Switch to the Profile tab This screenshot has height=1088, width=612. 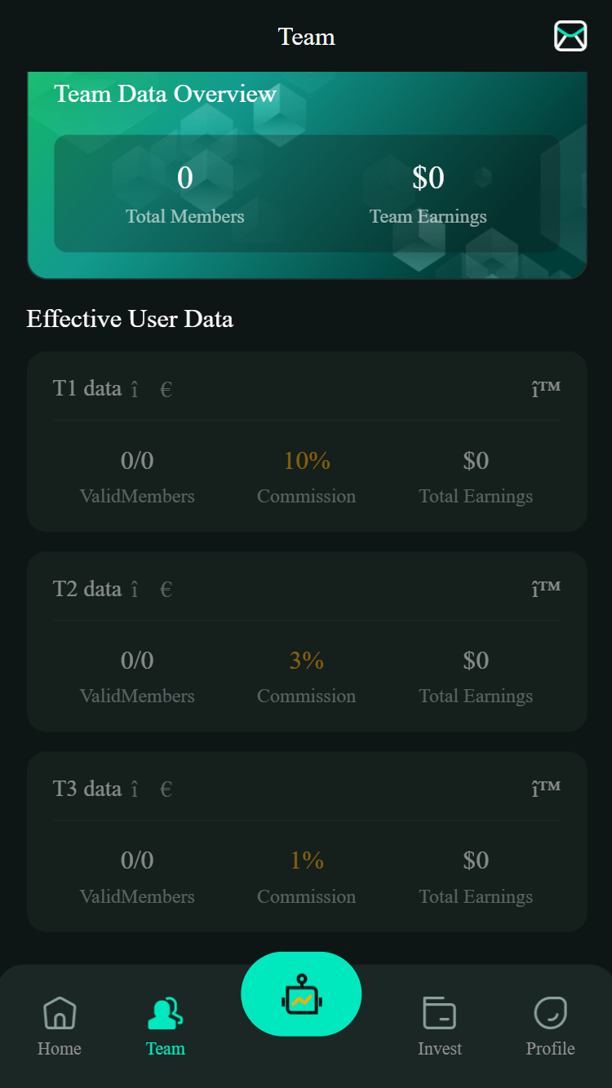click(550, 1026)
